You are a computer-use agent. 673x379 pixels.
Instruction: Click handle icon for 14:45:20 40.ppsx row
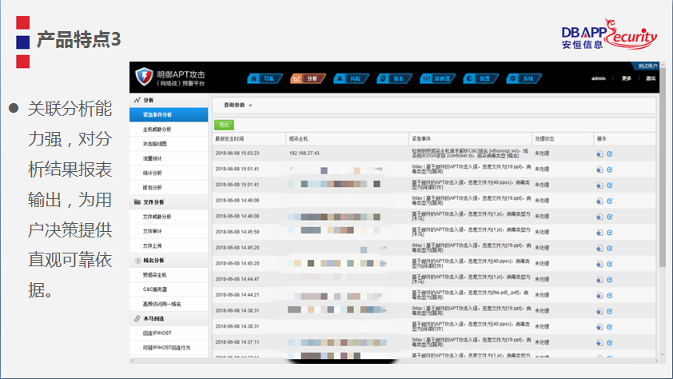610,264
